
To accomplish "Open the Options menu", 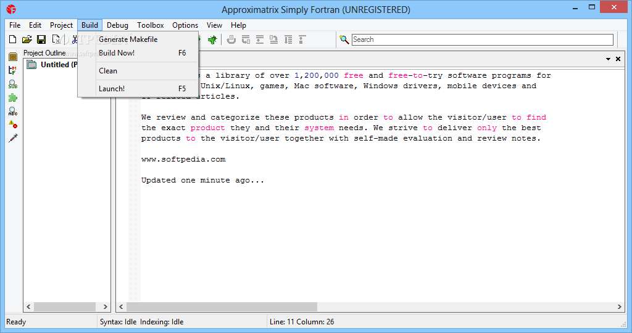I will pyautogui.click(x=185, y=25).
